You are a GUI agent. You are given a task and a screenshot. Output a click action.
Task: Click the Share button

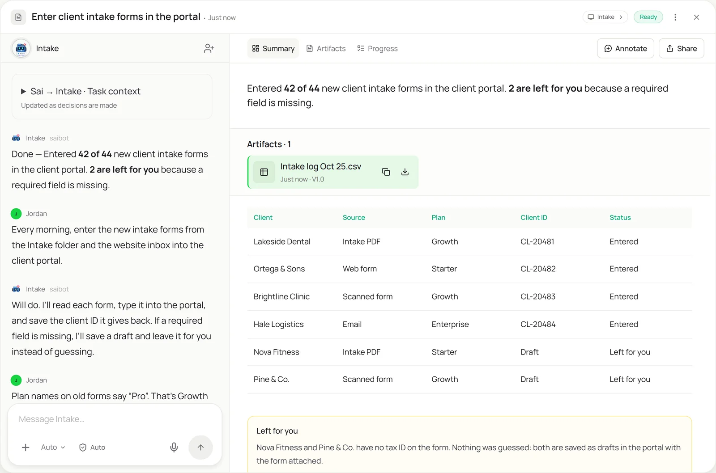682,48
